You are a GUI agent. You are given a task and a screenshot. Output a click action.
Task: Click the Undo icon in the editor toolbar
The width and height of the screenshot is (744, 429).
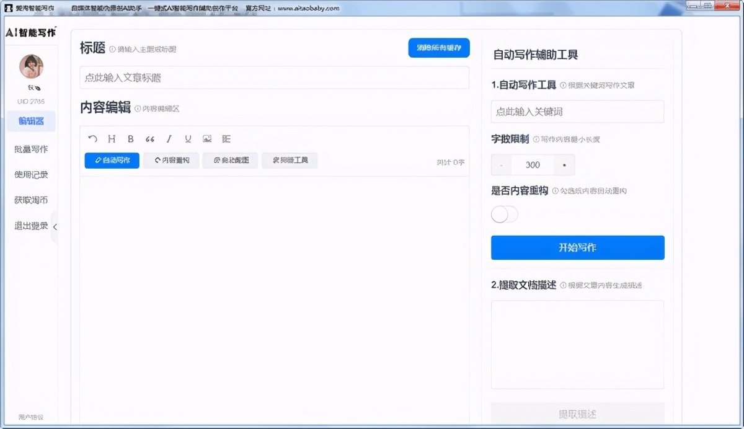(93, 139)
